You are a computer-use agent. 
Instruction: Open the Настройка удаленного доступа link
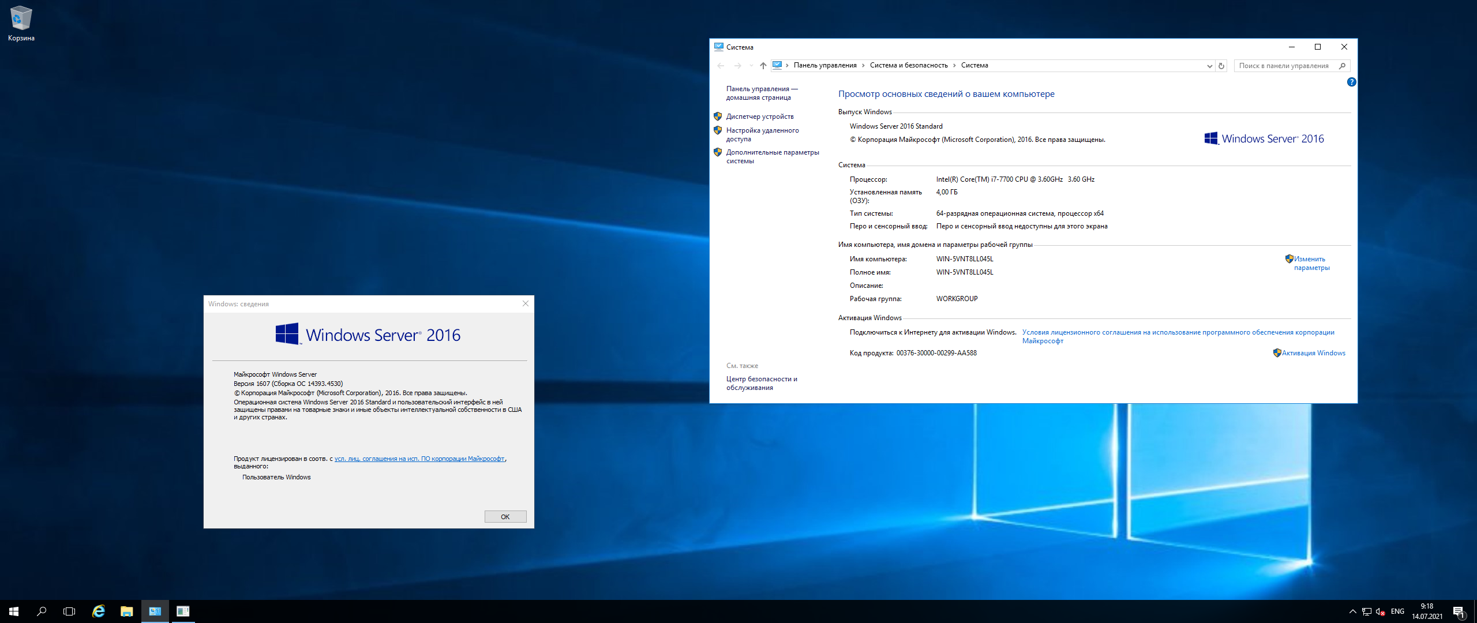click(762, 134)
